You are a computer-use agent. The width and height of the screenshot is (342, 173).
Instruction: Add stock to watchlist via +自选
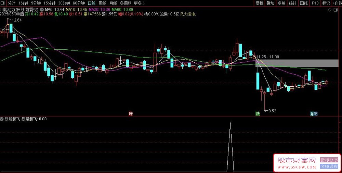click(337, 3)
